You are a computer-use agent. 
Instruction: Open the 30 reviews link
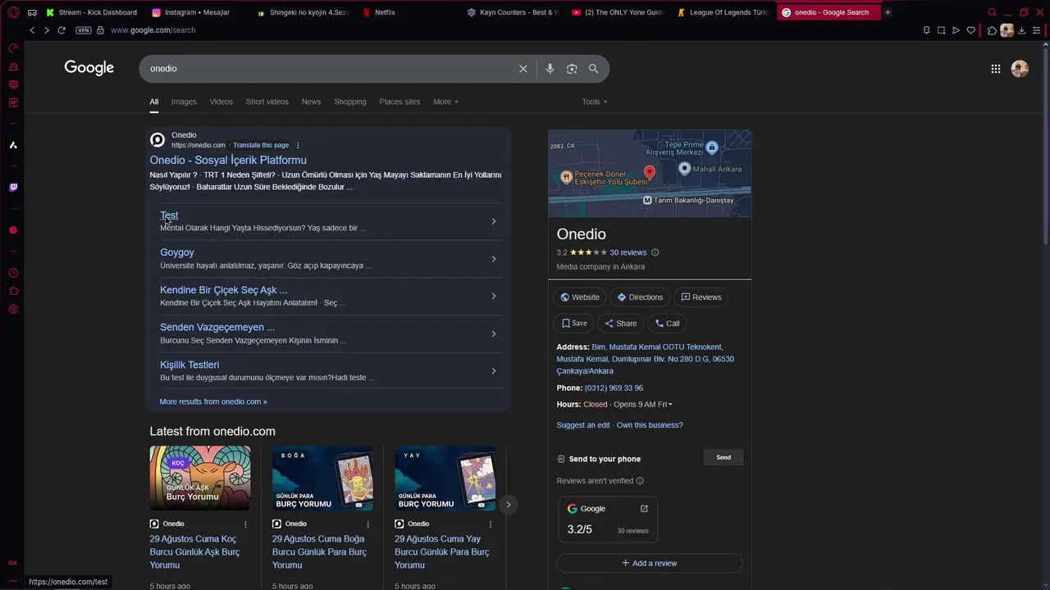[628, 253]
